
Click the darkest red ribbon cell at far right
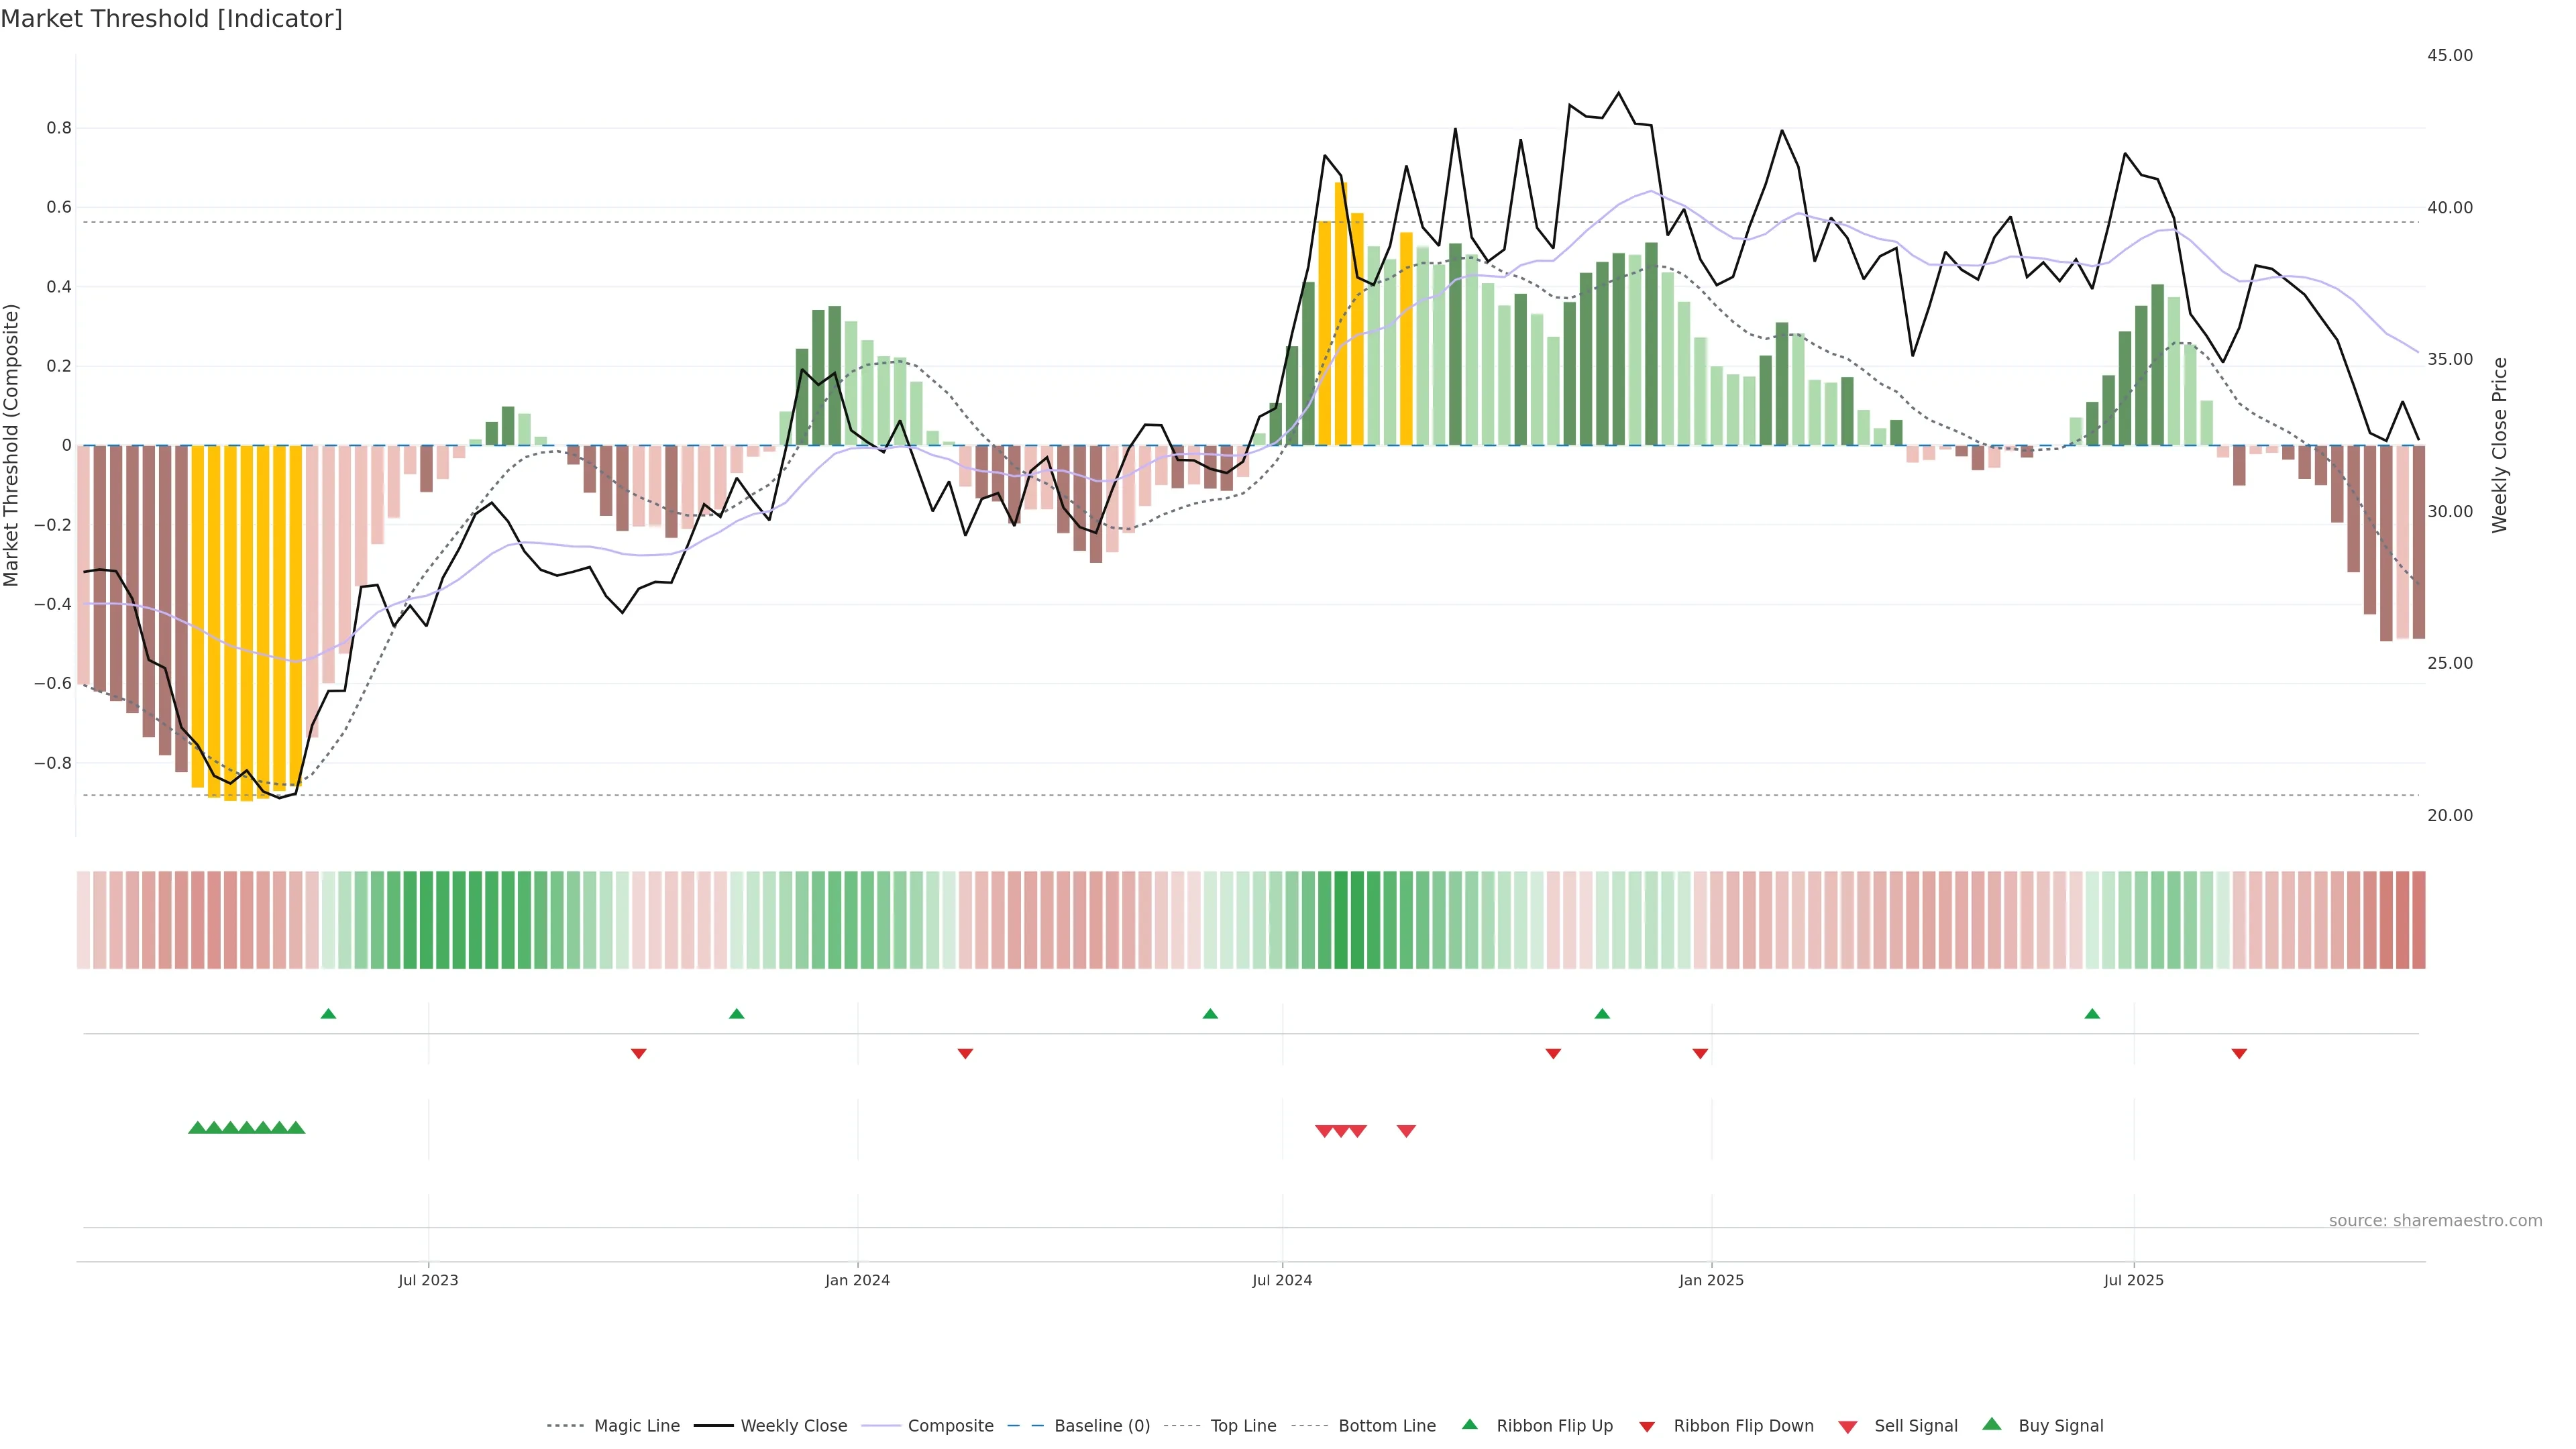pos(2418,919)
